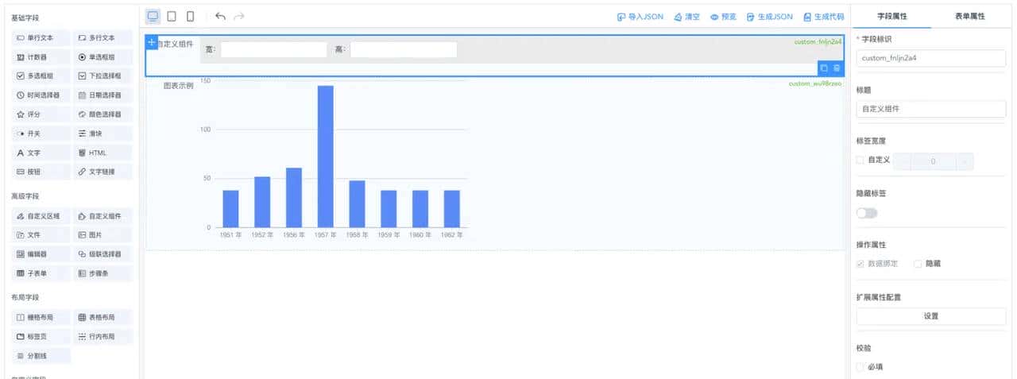Viewport: 1017px width, 379px height.
Task: Open the 字段属性 tab
Action: tap(892, 16)
